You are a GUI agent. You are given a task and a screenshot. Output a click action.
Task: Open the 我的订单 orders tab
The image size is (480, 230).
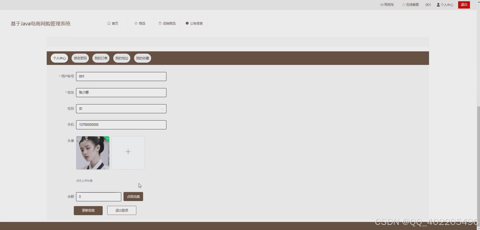pos(101,58)
